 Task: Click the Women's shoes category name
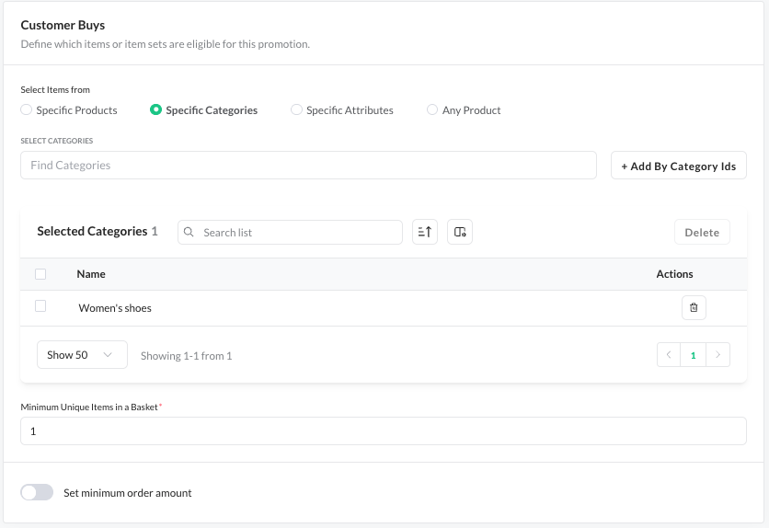(115, 308)
